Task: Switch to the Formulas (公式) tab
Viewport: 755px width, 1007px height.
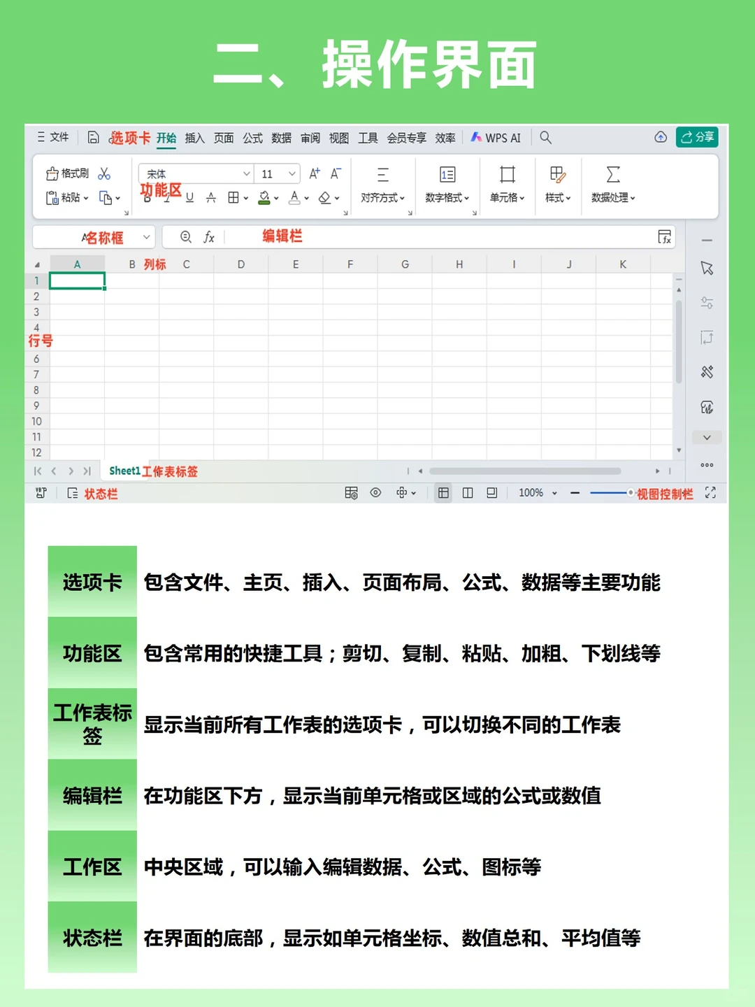Action: [253, 138]
